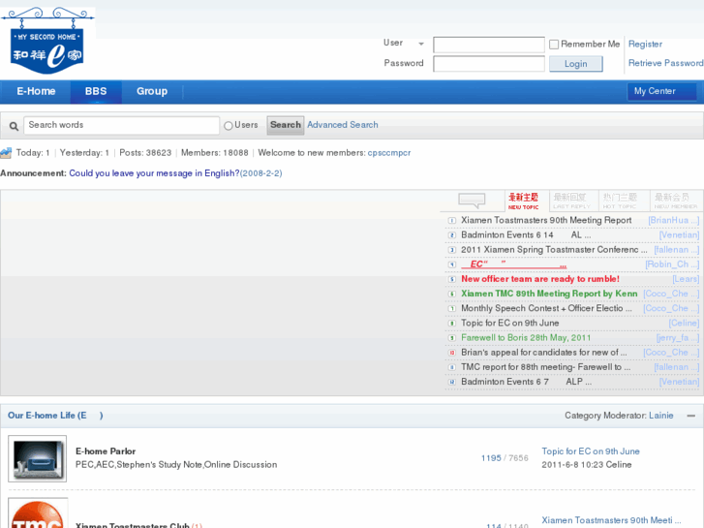Click the speech bubble icon above the topics list
Screen dimensions: 704x528
[x=472, y=201]
